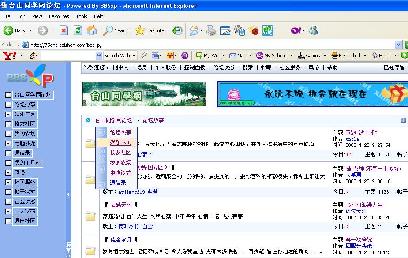Expand the 论坛热事 tree node
Screen dimensions: 408x258
tap(8, 105)
